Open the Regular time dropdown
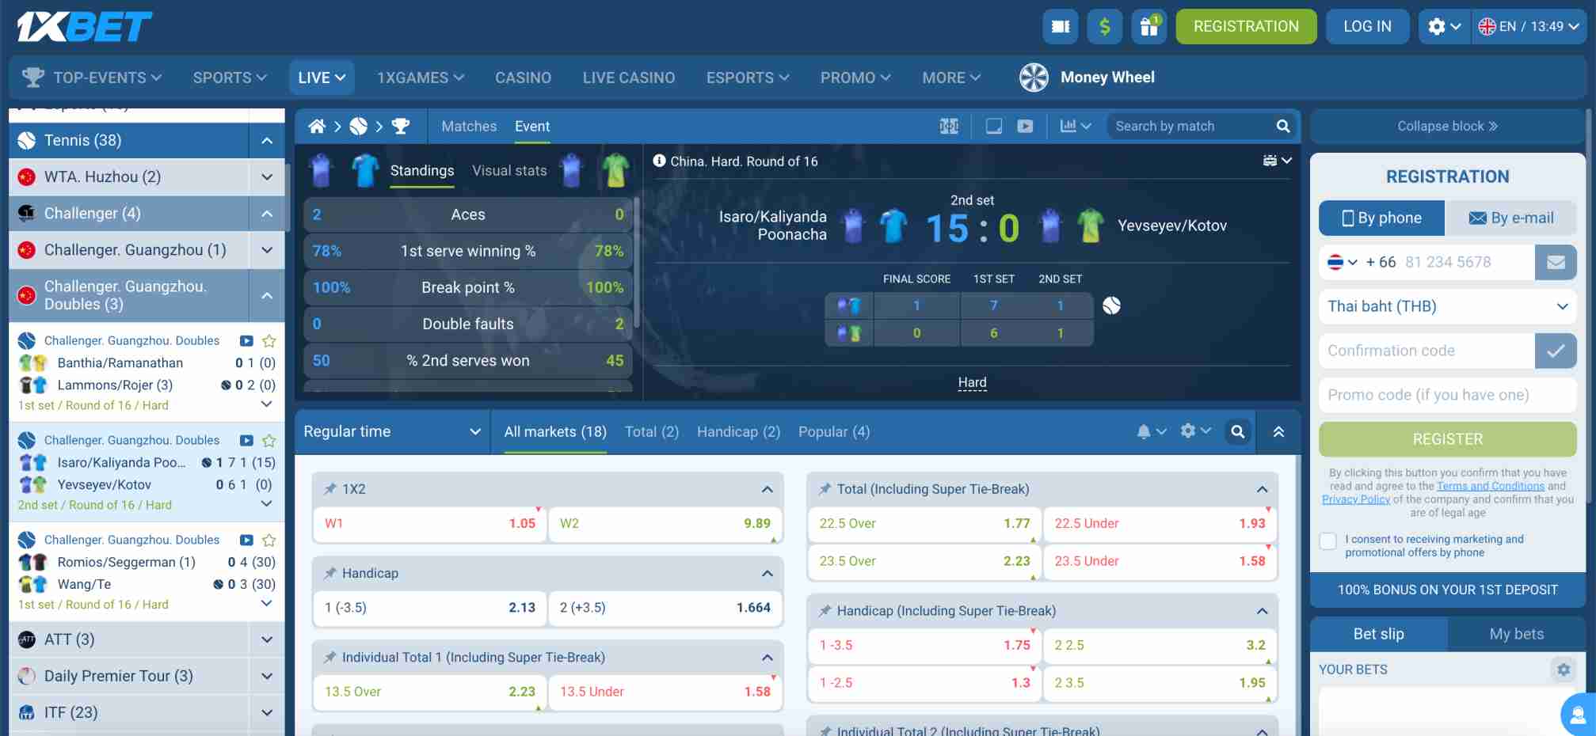Screen dimensions: 1596x736 click(x=392, y=431)
